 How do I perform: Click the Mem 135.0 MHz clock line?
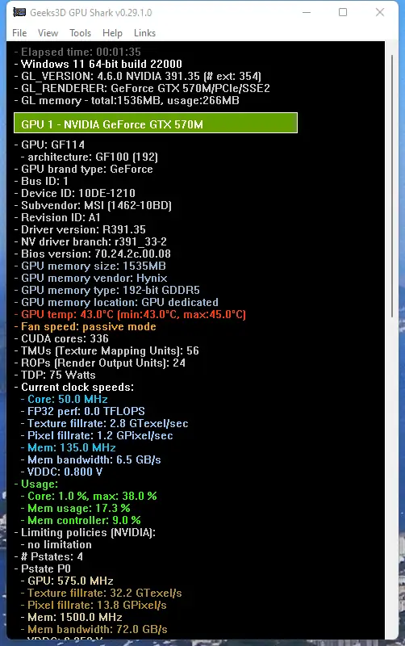click(x=69, y=448)
